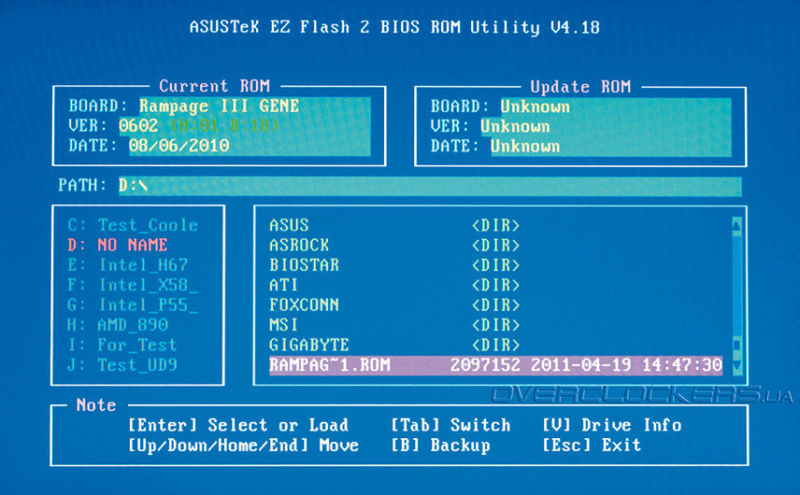Click the scroll up arrow in file list
The width and height of the screenshot is (800, 495).
(x=736, y=225)
